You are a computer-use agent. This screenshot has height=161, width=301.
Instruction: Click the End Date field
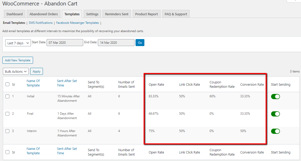tap(116, 43)
